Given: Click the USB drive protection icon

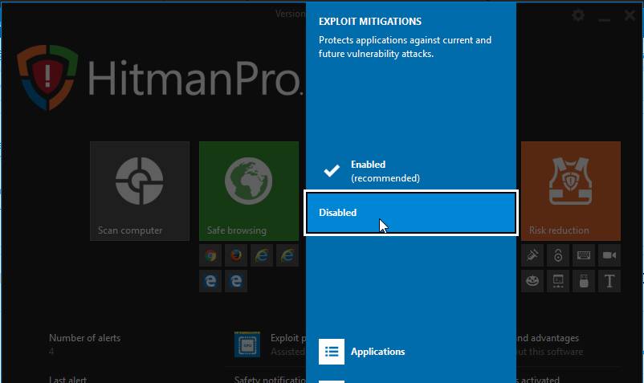Looking at the screenshot, I should point(584,281).
